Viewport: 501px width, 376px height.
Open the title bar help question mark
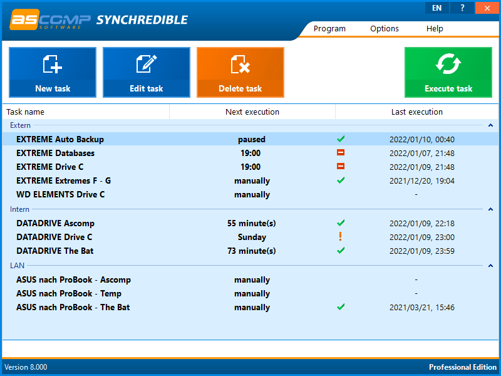tap(462, 8)
